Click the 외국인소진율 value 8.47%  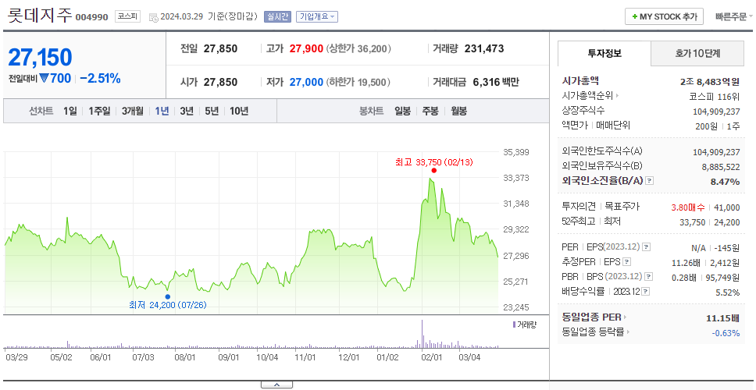click(x=725, y=182)
